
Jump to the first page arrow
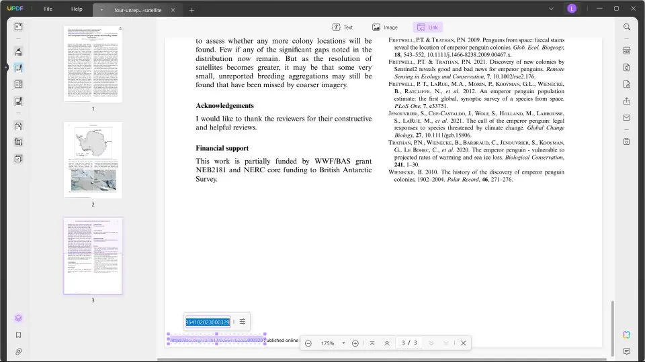point(372,343)
